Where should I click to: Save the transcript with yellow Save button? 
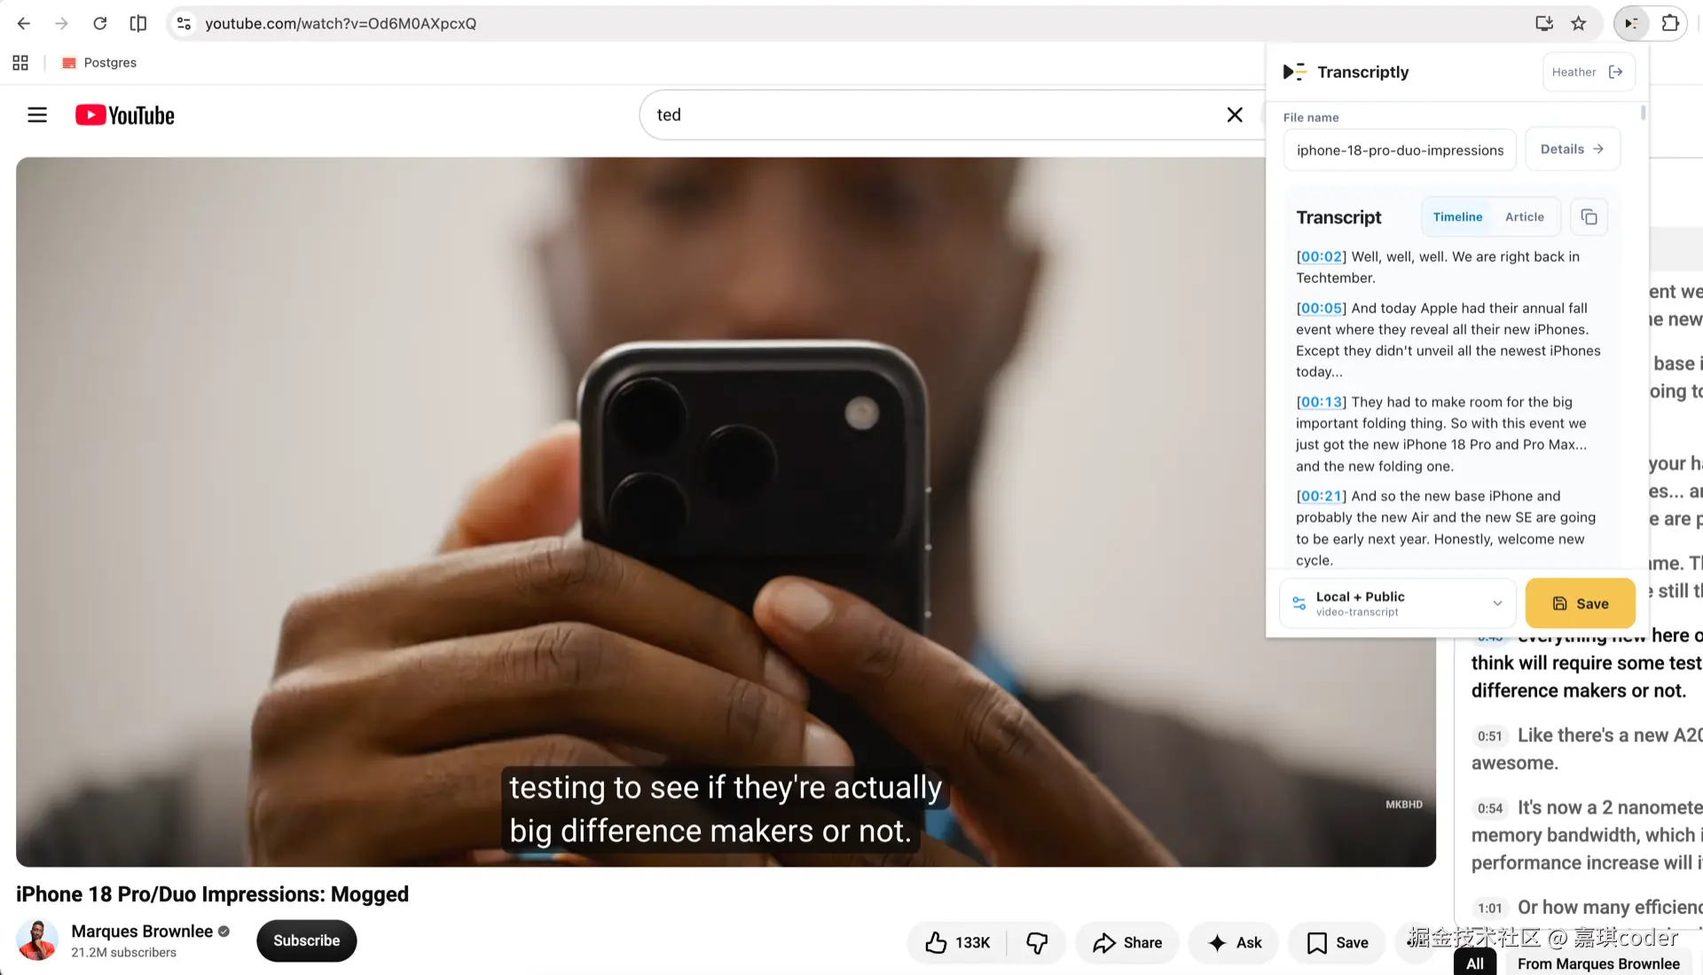tap(1581, 603)
